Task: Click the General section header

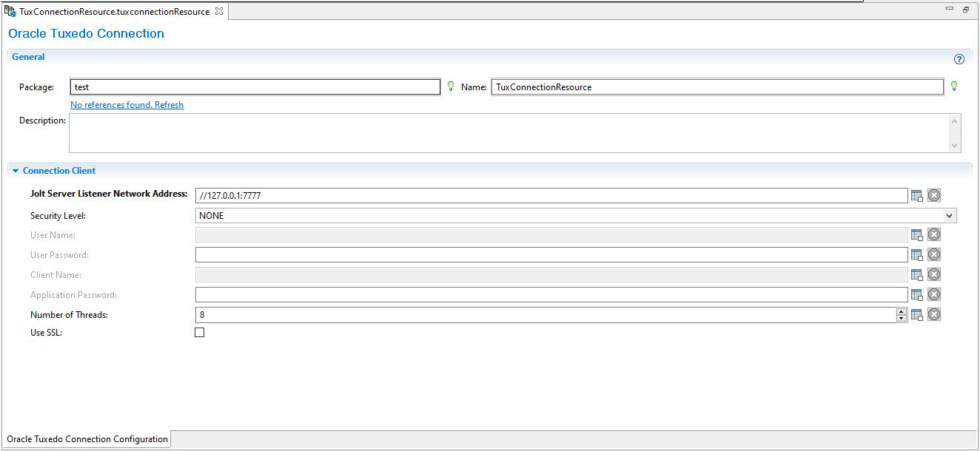Action: click(28, 57)
